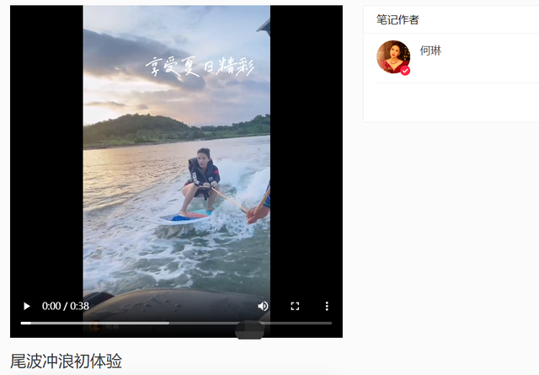
Task: Play the surfing video
Action: pyautogui.click(x=26, y=306)
